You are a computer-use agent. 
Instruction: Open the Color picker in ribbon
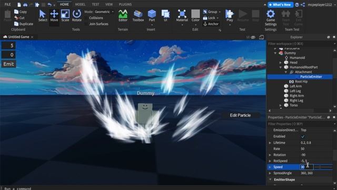tap(195, 15)
